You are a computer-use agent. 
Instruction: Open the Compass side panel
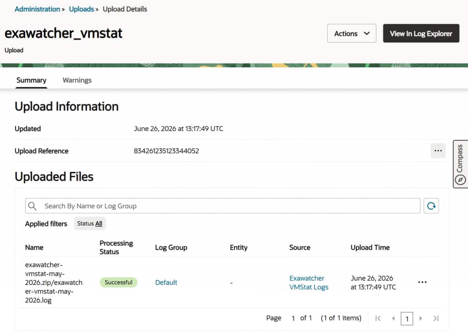pyautogui.click(x=460, y=164)
